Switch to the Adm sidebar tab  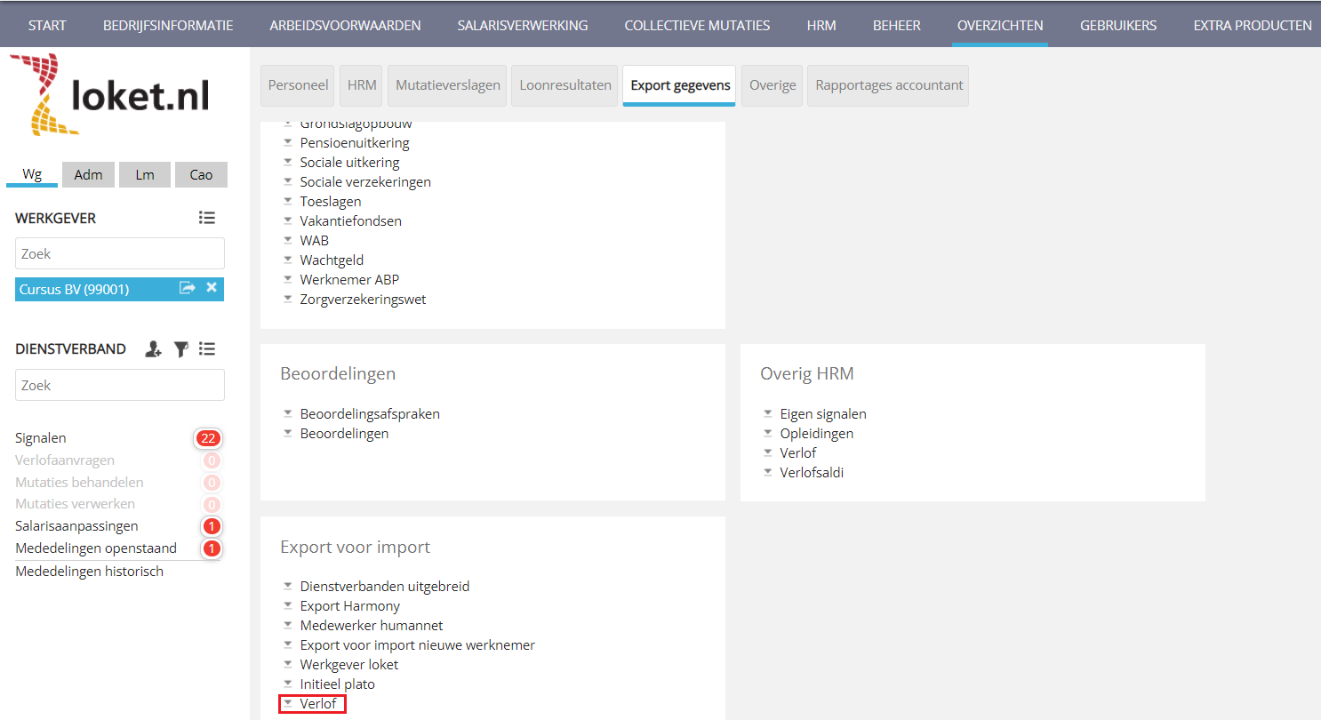coord(88,174)
